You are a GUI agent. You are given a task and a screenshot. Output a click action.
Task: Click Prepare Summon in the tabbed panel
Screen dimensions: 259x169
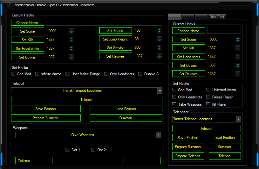coord(188,147)
